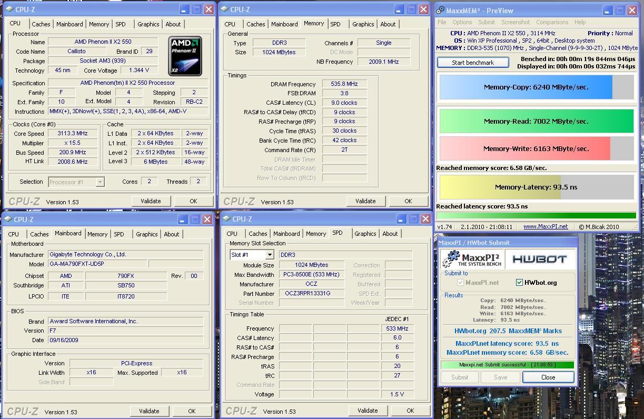Click the DRAM Frequency value field
The width and height of the screenshot is (644, 419).
344,84
